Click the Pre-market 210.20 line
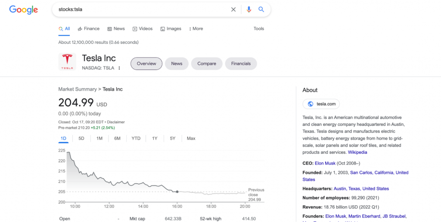 [x=87, y=128]
